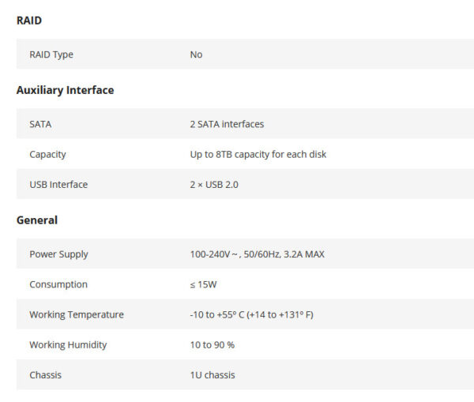Image resolution: width=474 pixels, height=402 pixels.
Task: Click the 1U chassis value
Action: (x=213, y=375)
